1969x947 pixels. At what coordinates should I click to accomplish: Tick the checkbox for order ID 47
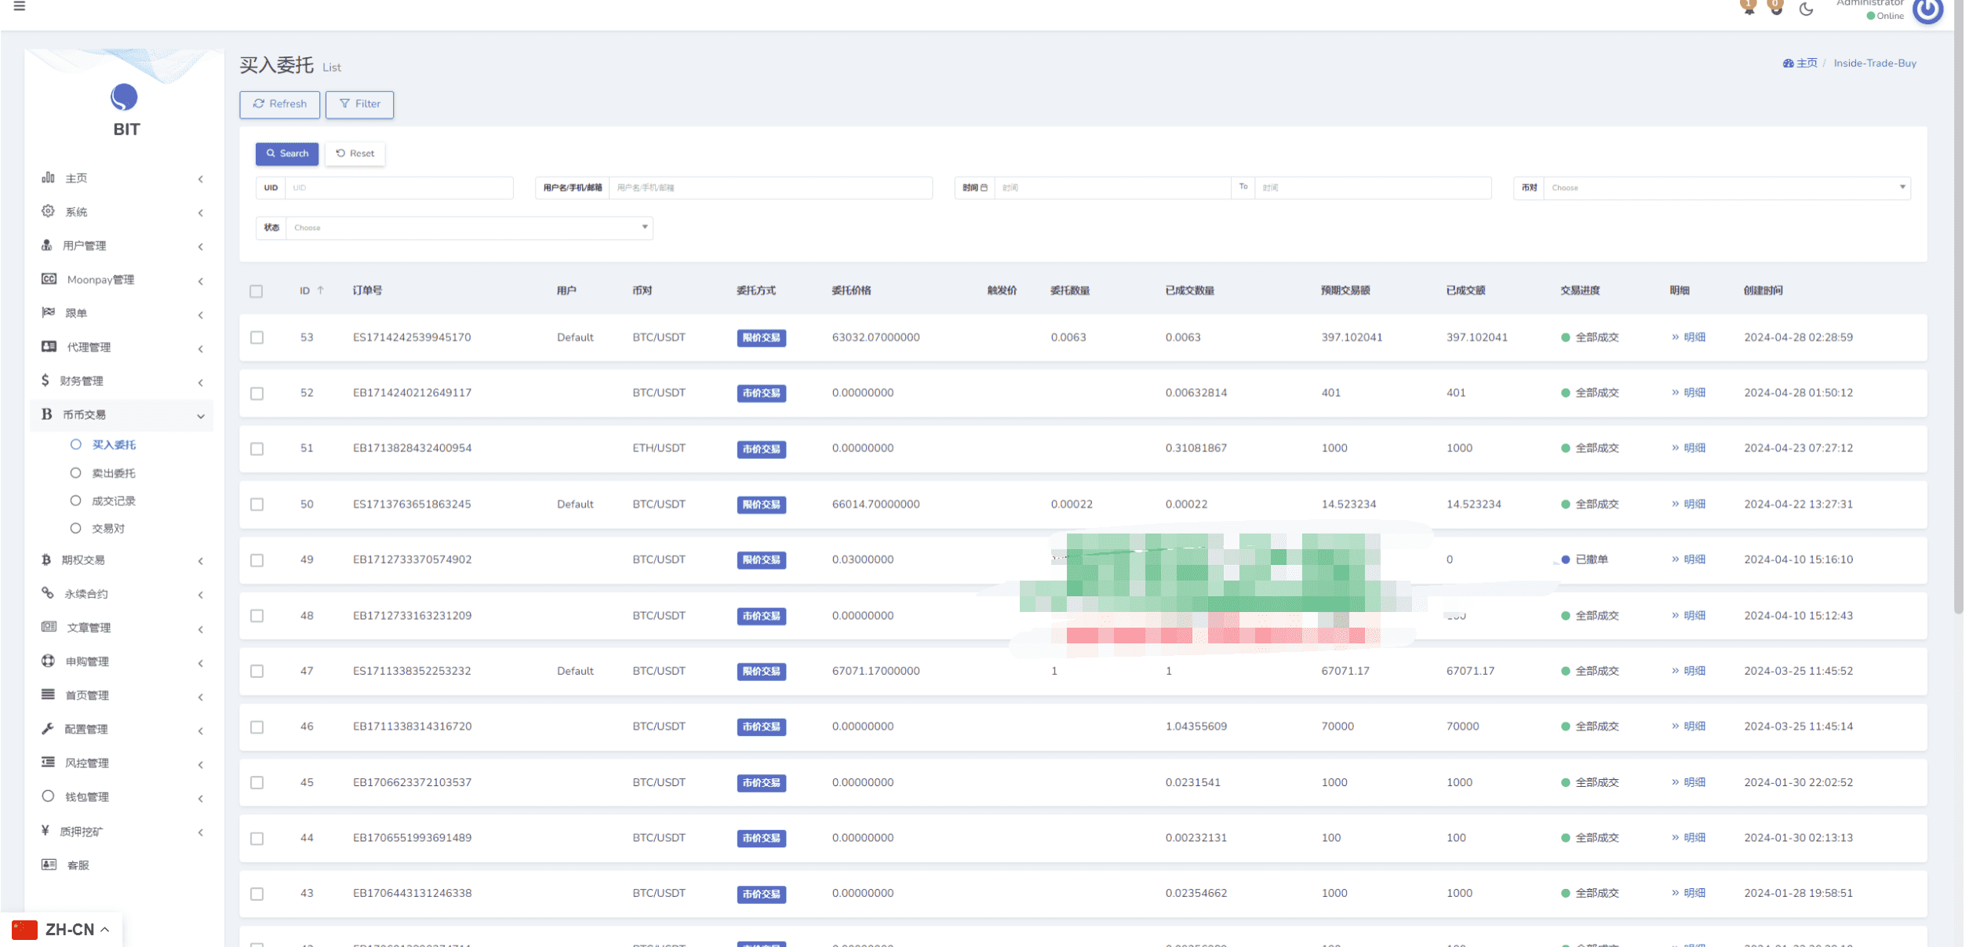point(257,671)
